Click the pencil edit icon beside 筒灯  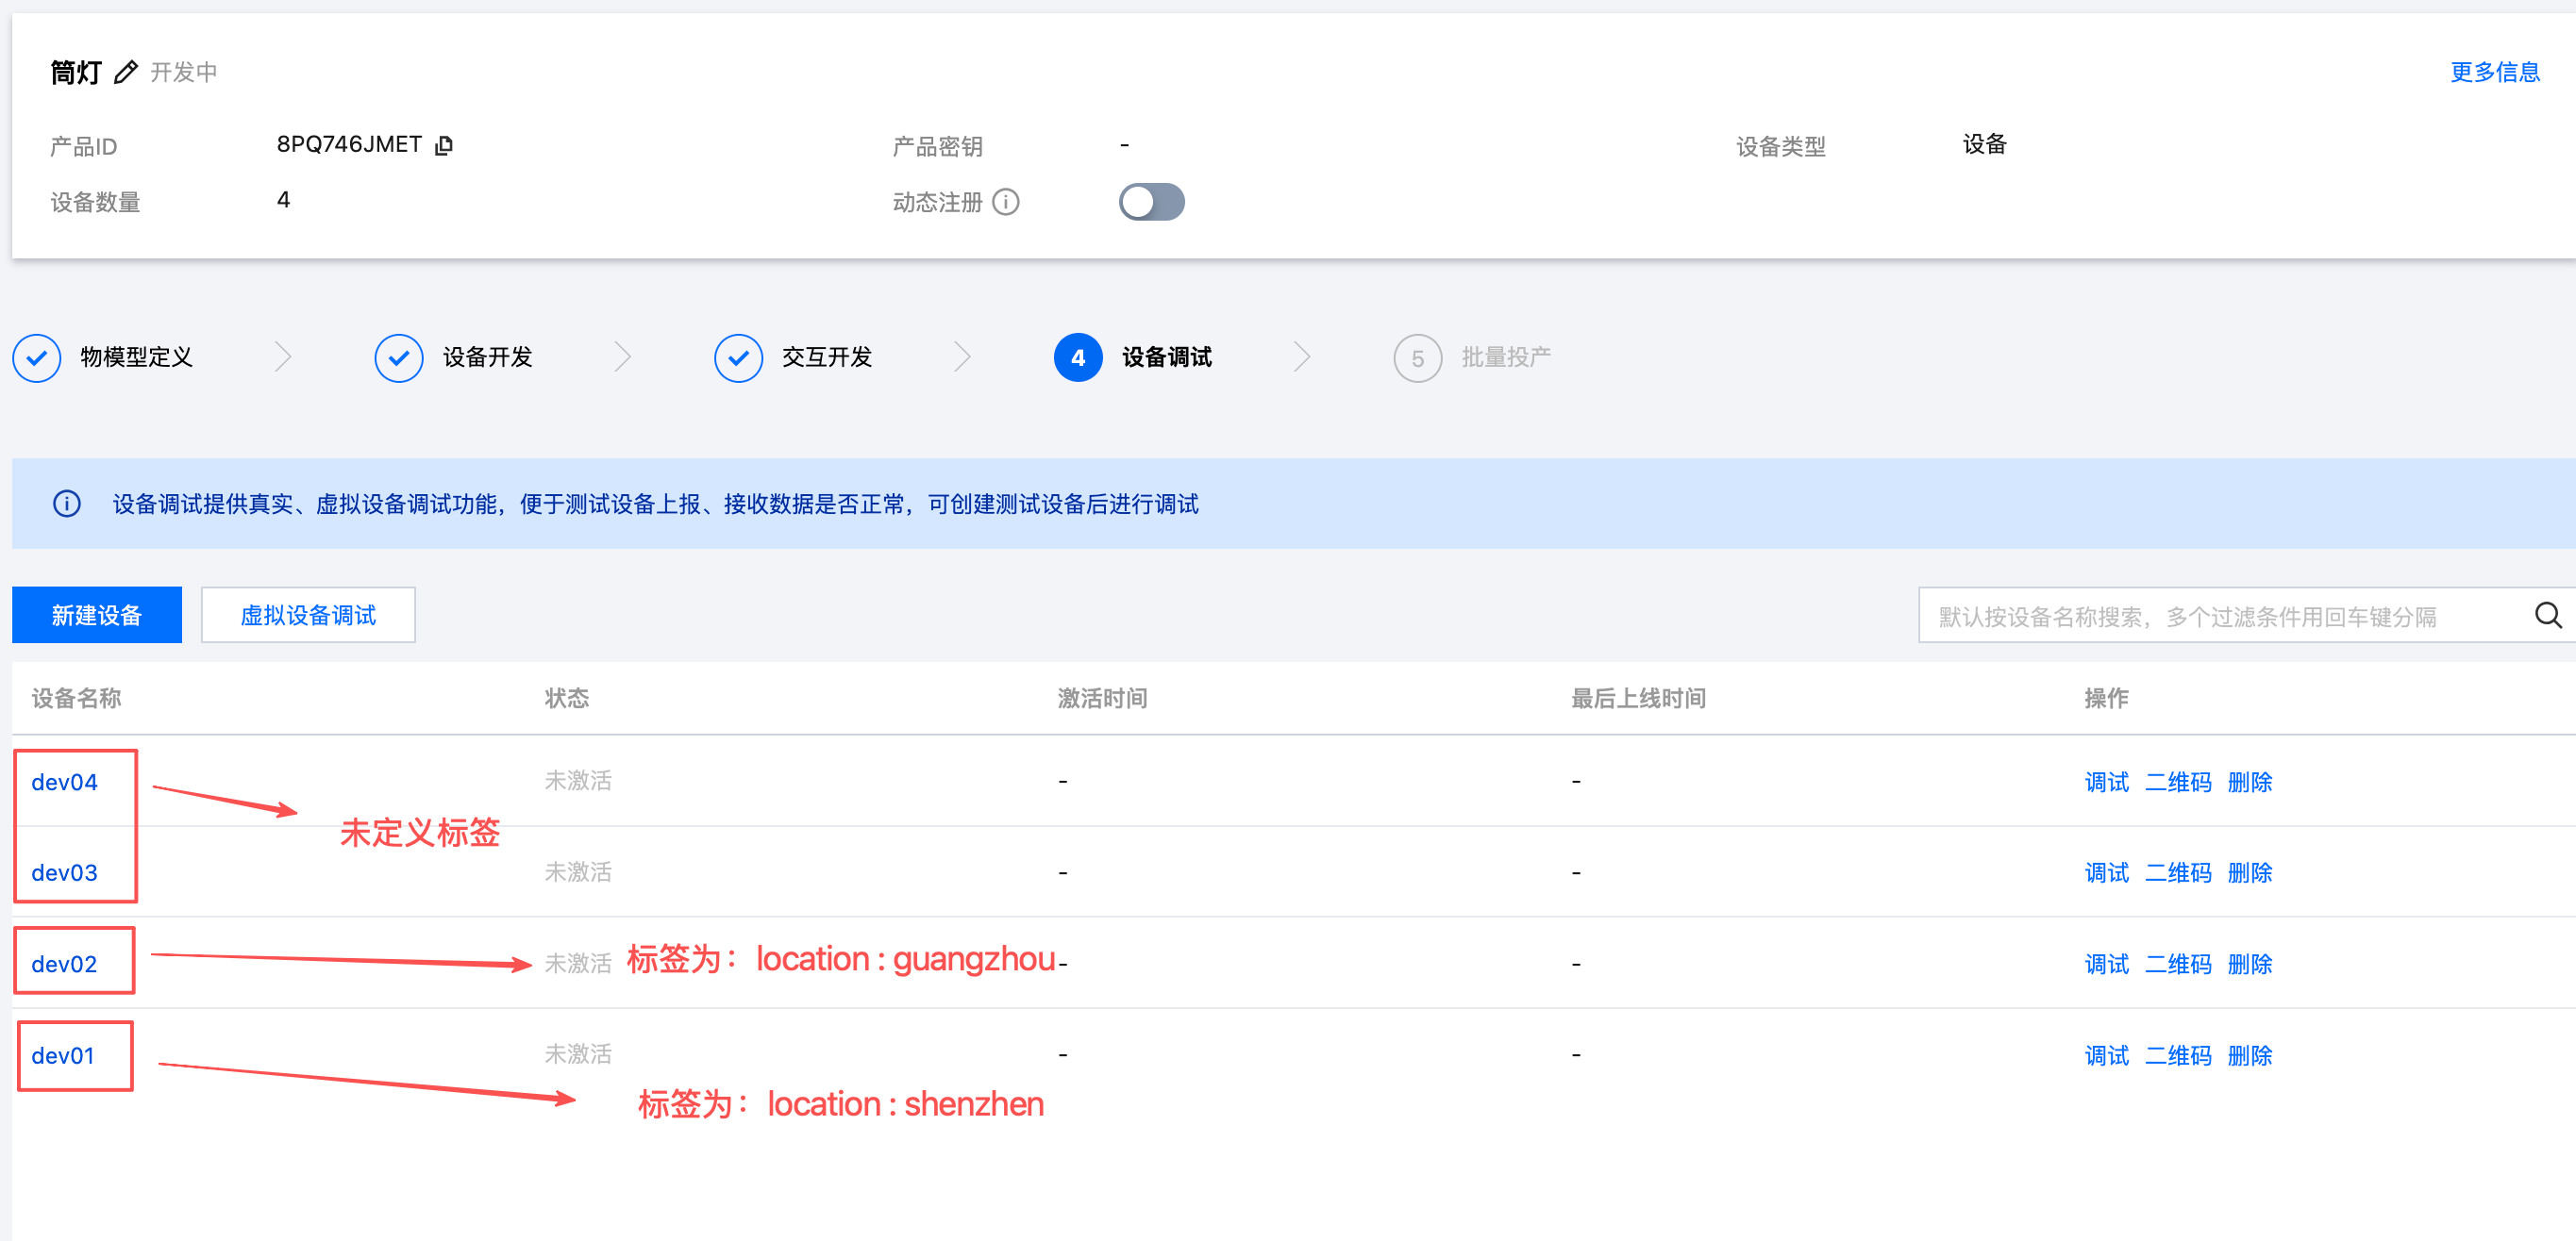pos(125,72)
